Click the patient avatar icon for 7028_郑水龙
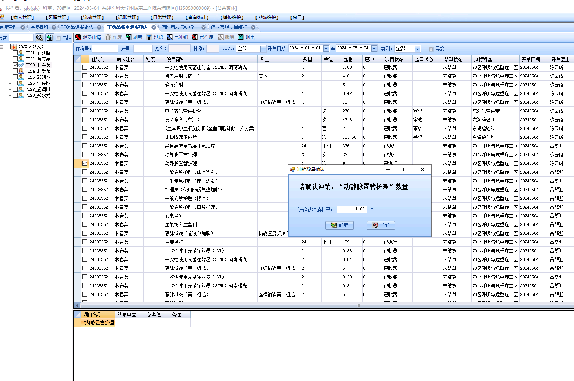The image size is (574, 381). click(x=21, y=95)
